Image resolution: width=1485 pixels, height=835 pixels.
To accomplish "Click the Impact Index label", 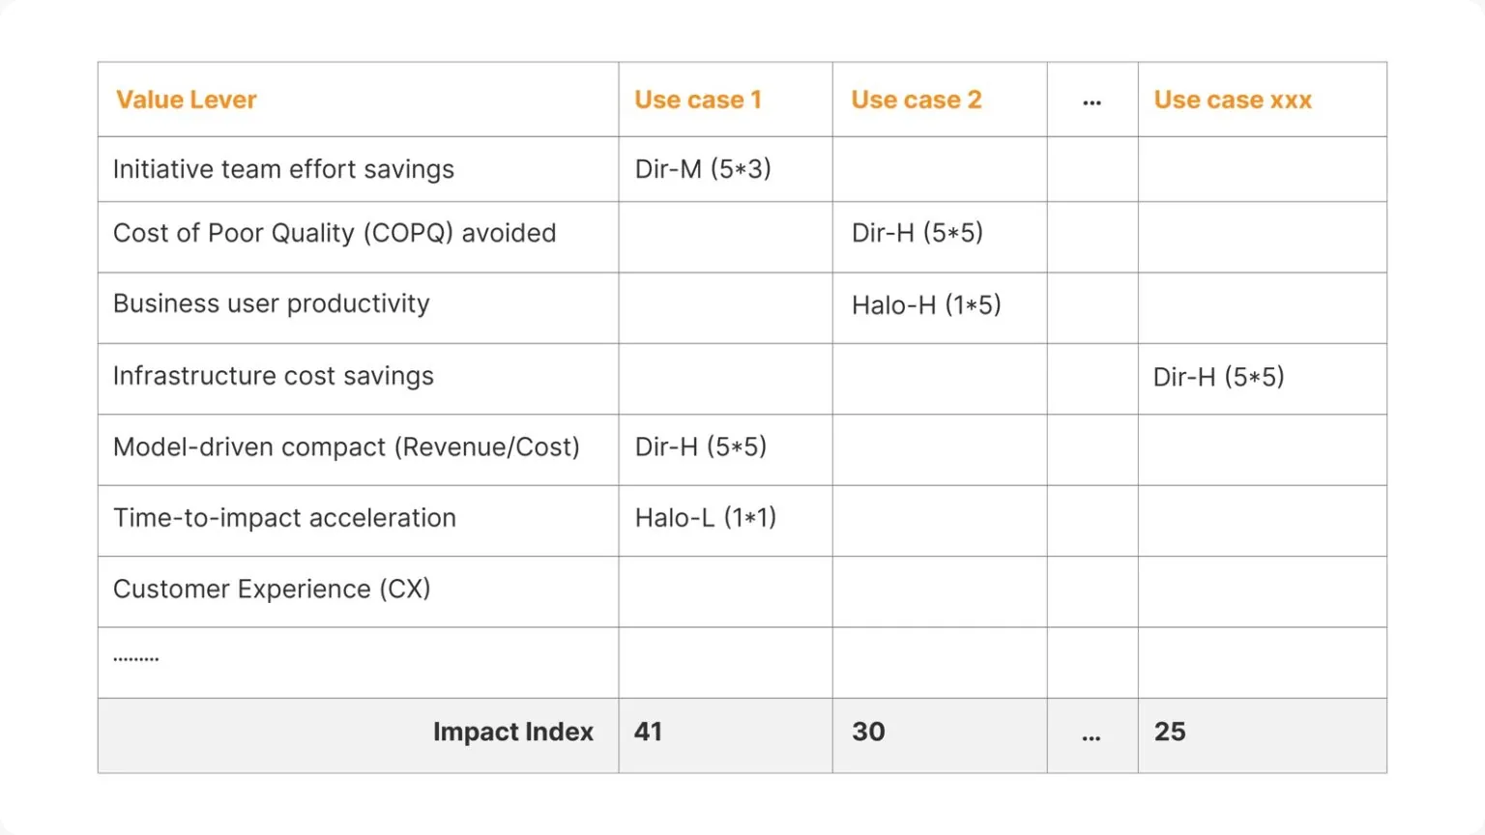I will 513,732.
